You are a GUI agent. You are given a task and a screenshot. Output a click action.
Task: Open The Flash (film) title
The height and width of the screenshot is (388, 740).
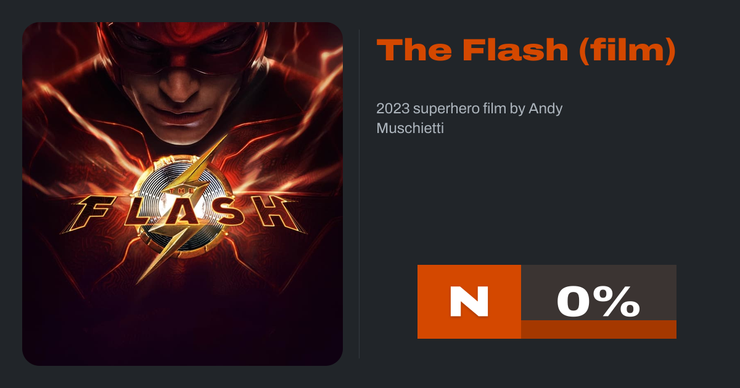coord(526,50)
